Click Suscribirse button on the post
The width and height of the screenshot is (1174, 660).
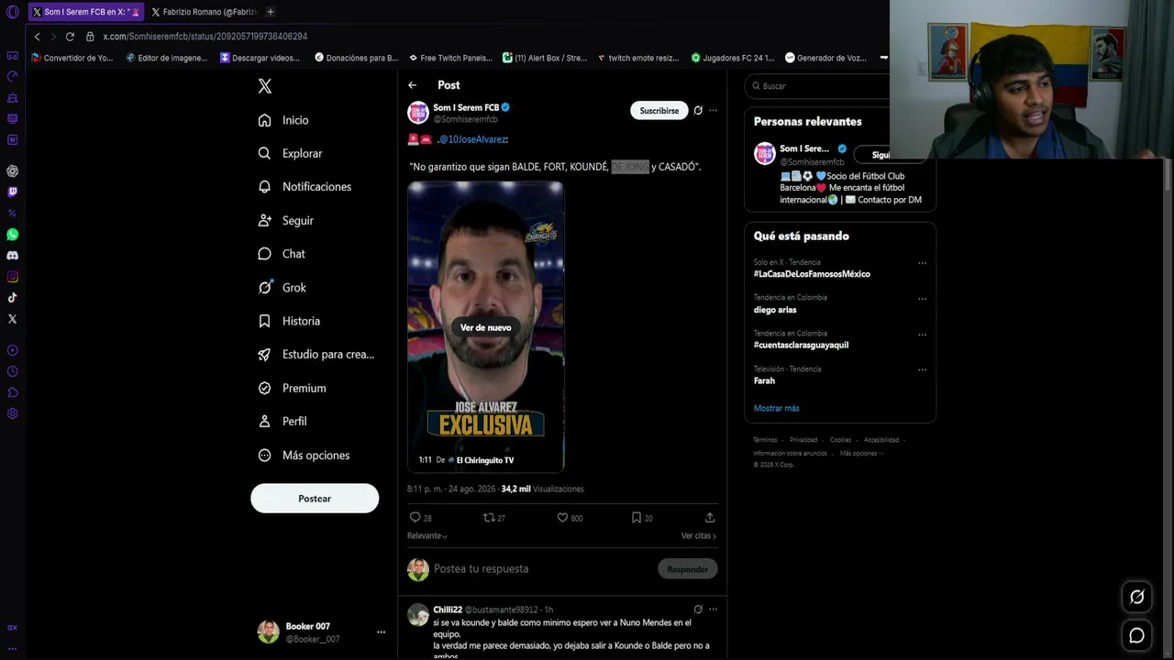coord(659,111)
